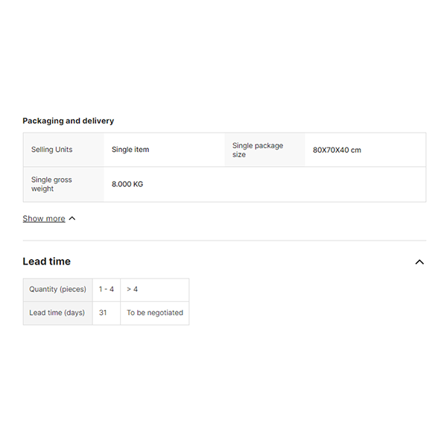Click the To be negotiated cell
Screen dimensions: 447x447
[154, 313]
